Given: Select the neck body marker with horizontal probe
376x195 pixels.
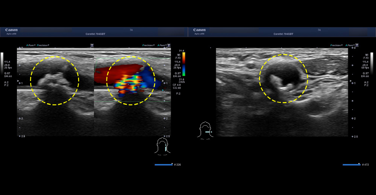Looking at the screenshot, I should (206, 130).
